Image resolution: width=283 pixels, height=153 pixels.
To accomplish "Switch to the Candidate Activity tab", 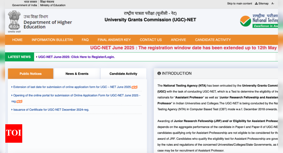I will click(x=123, y=74).
